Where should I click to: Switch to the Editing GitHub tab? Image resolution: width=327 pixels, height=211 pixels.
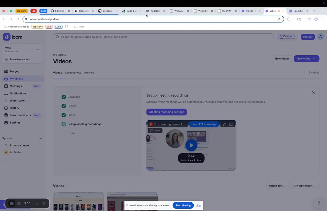[x=60, y=11]
